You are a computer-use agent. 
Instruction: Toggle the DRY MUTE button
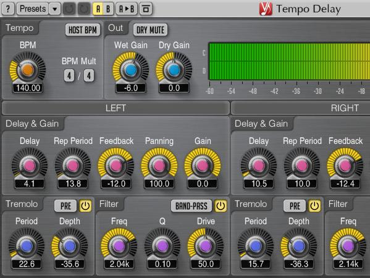150,30
